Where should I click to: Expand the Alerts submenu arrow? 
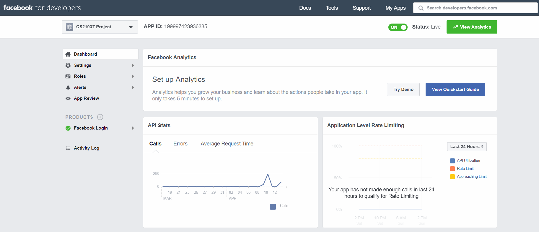[x=133, y=87]
